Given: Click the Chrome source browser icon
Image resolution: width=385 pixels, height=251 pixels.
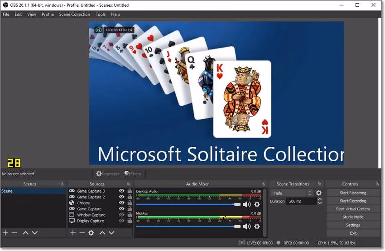Looking at the screenshot, I should (72, 203).
